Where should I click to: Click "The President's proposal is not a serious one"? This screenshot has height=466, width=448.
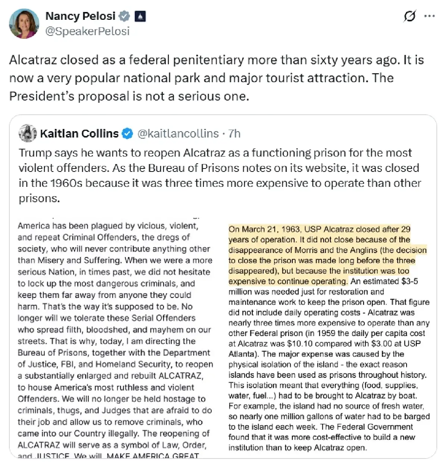tap(129, 96)
